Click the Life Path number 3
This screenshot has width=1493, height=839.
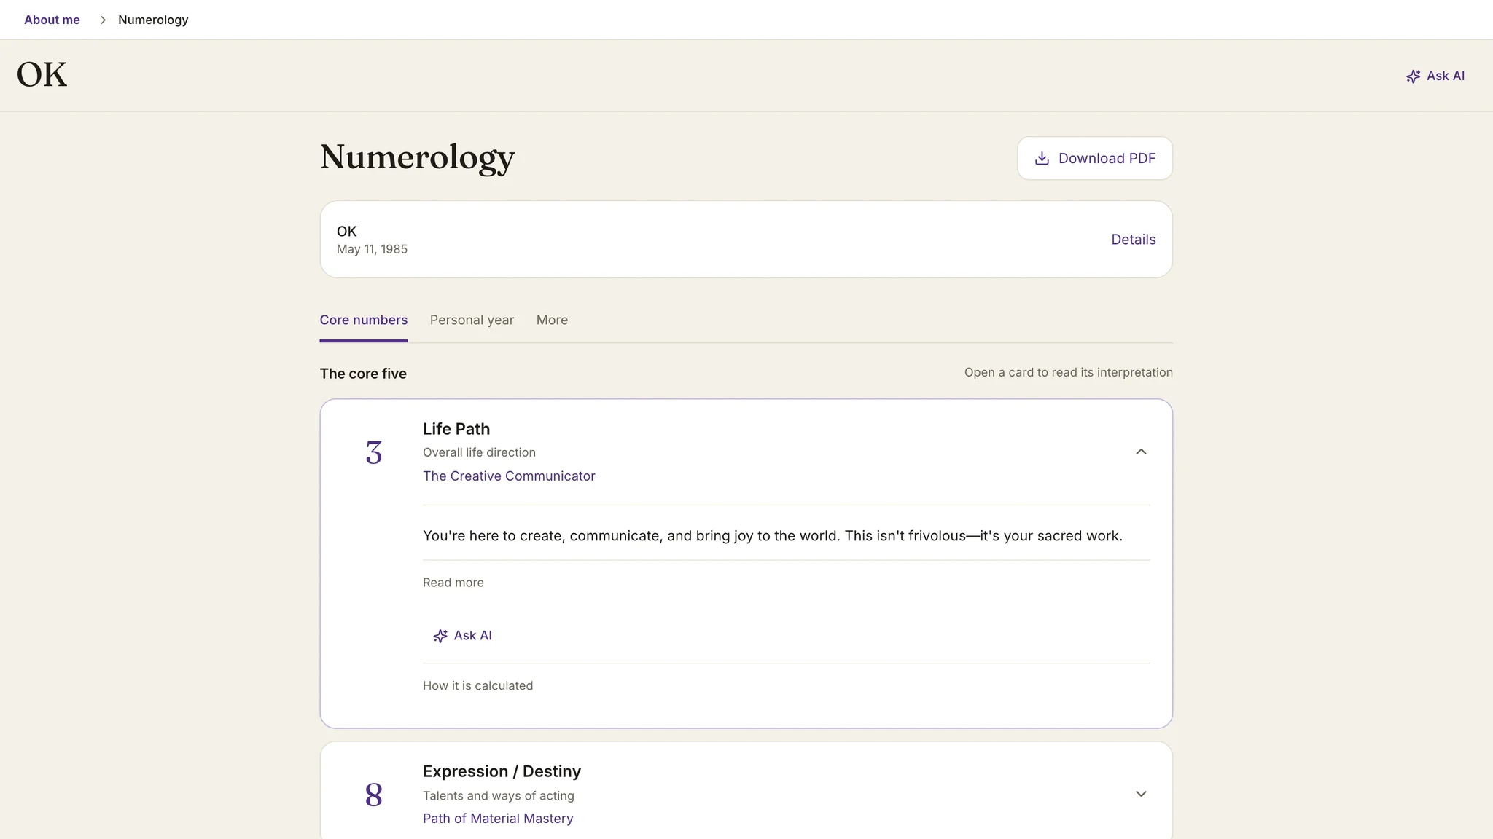click(x=373, y=453)
